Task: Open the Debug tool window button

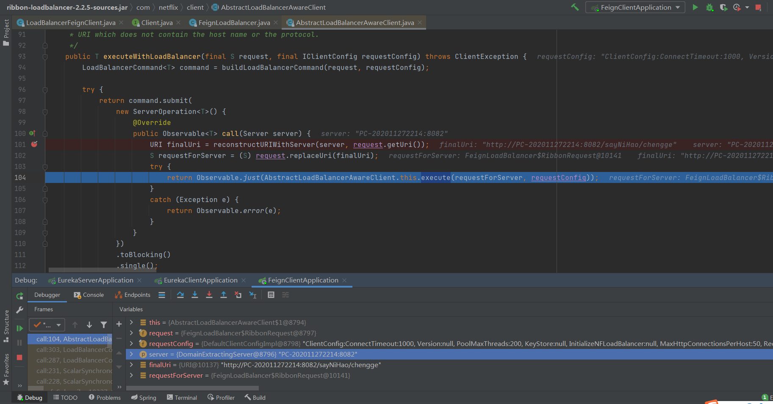Action: pos(29,398)
